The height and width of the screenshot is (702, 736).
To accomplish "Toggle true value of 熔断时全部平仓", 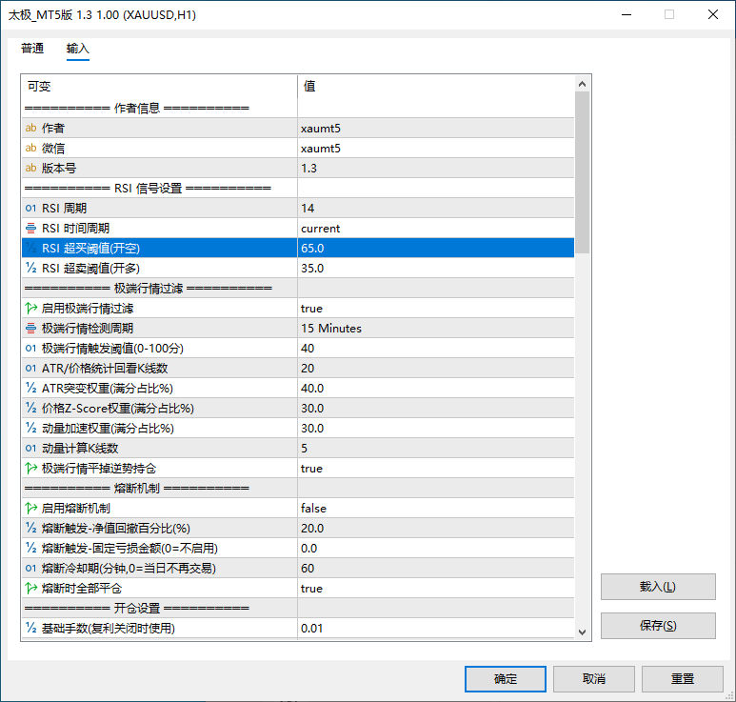I will pyautogui.click(x=435, y=588).
